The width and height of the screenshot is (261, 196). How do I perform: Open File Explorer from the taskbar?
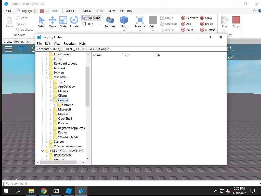pyautogui.click(x=31, y=191)
